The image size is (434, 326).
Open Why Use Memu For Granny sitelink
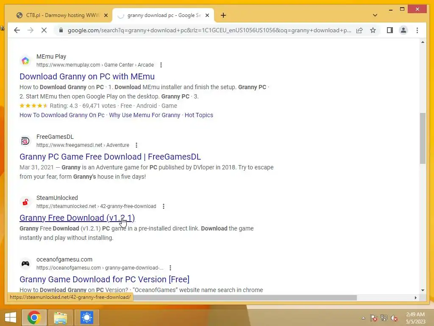[x=145, y=115]
